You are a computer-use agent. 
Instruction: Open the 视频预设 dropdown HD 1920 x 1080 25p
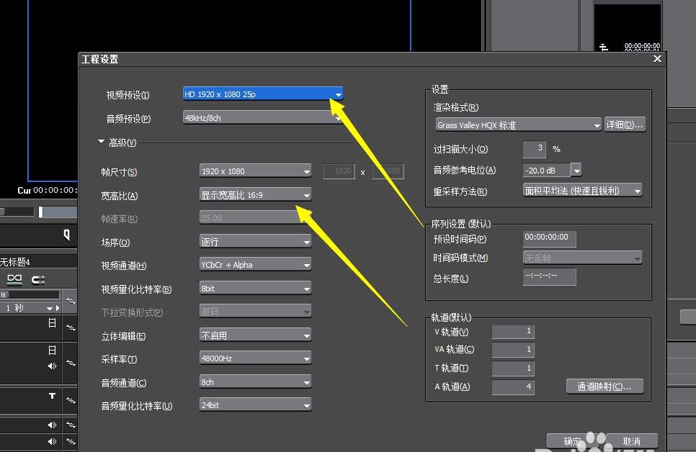tap(263, 94)
